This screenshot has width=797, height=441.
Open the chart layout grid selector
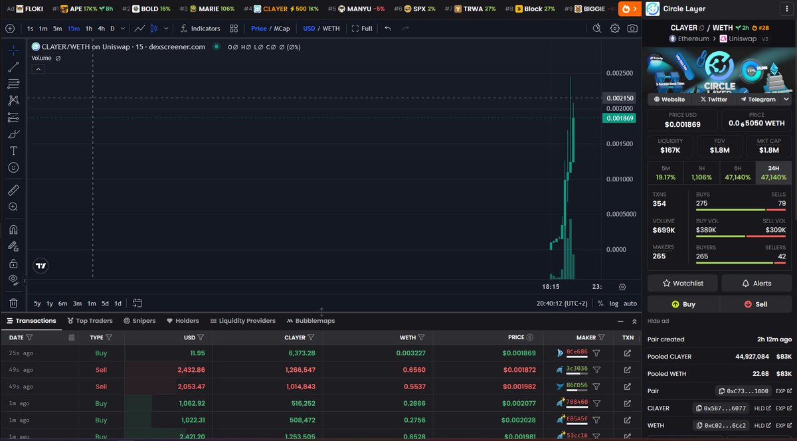[x=234, y=29]
